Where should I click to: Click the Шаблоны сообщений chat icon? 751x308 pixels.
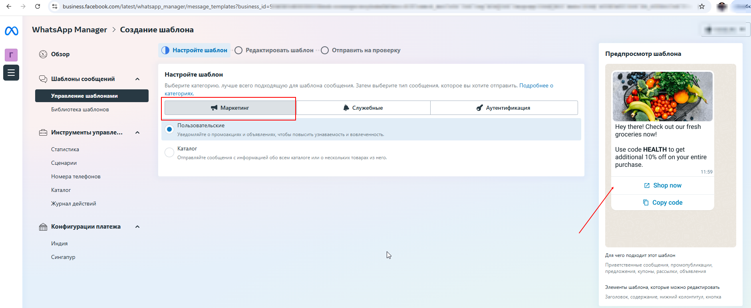pos(43,79)
